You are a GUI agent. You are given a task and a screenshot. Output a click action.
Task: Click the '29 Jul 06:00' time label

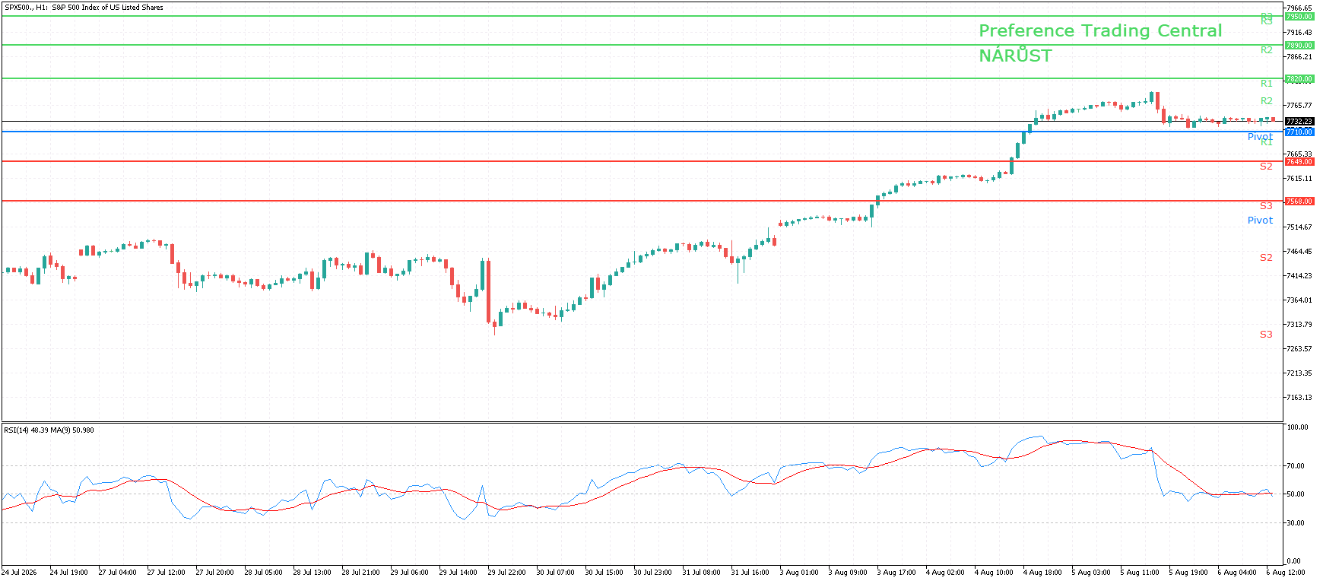[409, 573]
